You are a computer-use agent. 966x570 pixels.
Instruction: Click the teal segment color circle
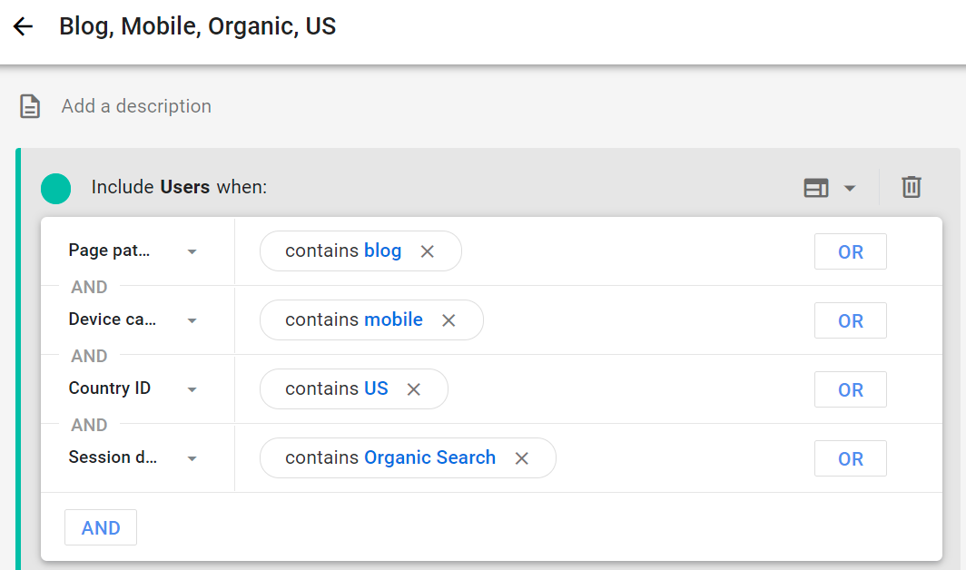pyautogui.click(x=56, y=188)
